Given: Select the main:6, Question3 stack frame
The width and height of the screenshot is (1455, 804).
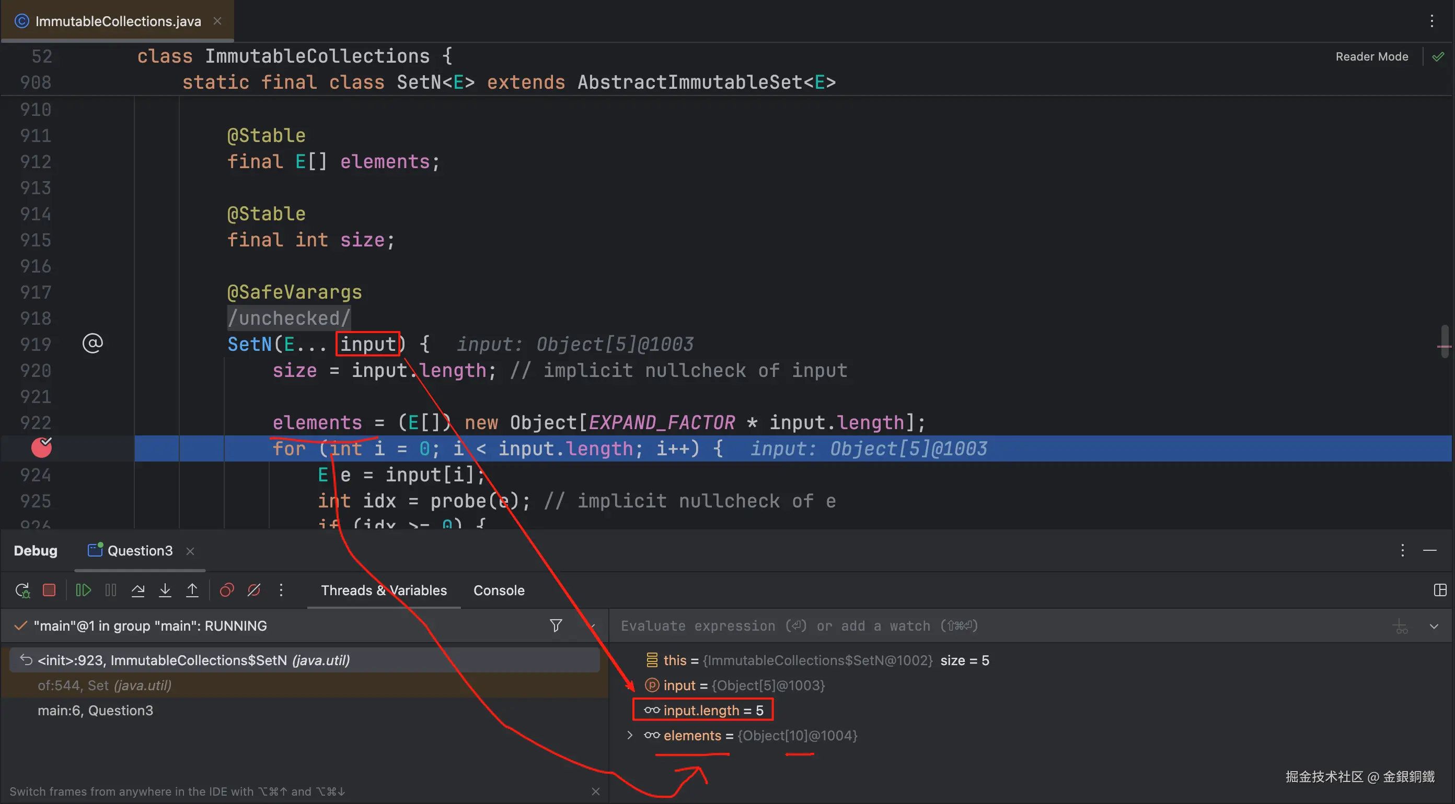Looking at the screenshot, I should pyautogui.click(x=95, y=711).
